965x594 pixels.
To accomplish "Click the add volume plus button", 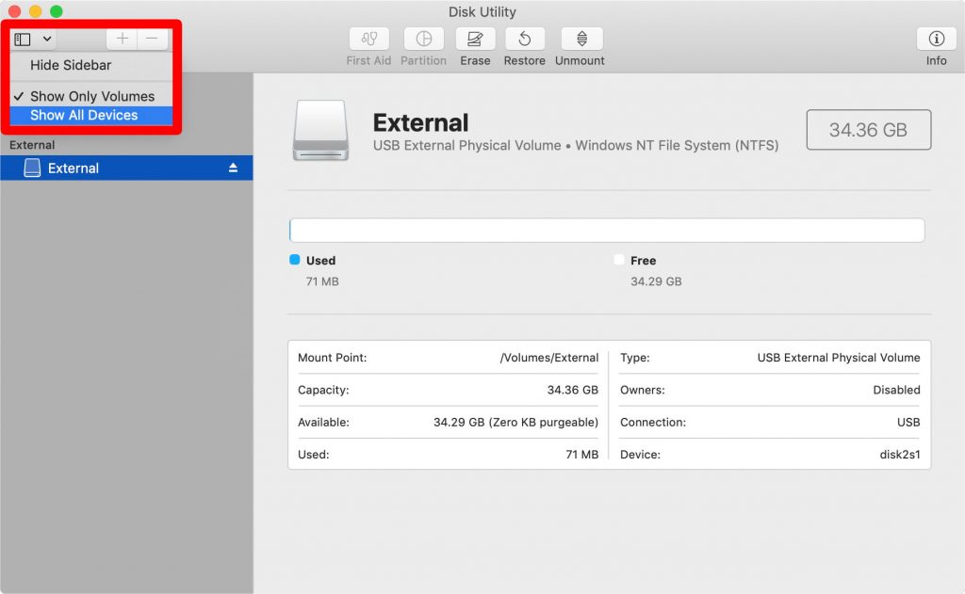I will 122,40.
